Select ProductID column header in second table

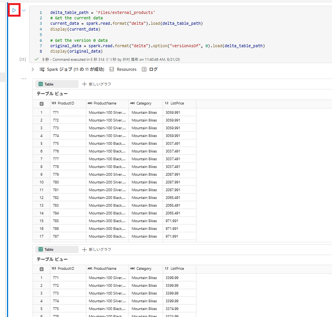click(68, 269)
